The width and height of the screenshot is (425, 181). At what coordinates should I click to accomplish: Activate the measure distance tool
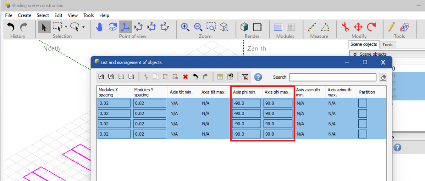tap(312, 27)
